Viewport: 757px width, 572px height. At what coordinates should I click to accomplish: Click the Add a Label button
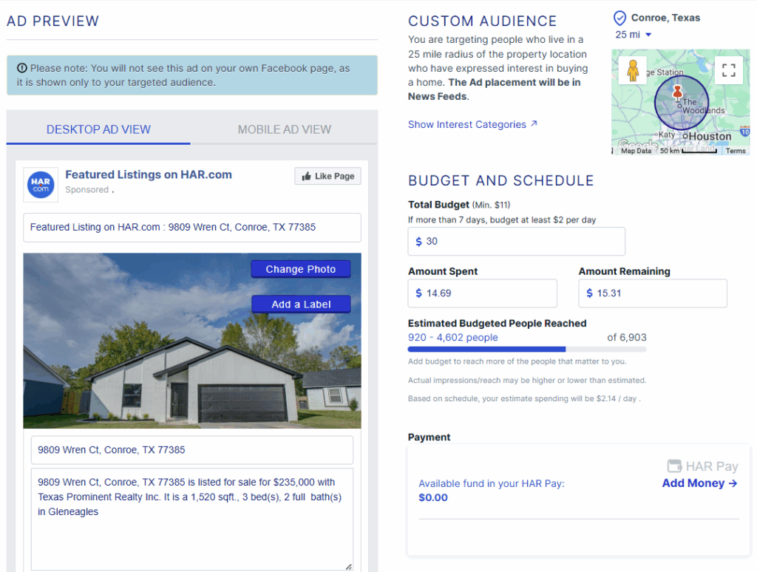pos(300,304)
